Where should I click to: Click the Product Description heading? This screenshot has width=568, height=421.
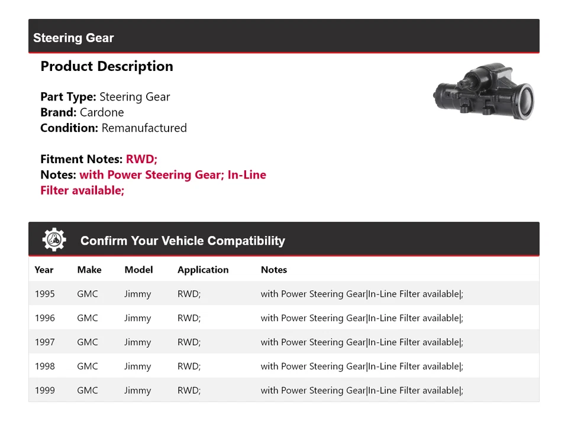coord(106,66)
